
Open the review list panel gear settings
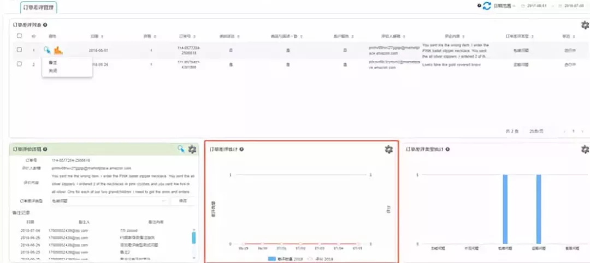pos(585,25)
